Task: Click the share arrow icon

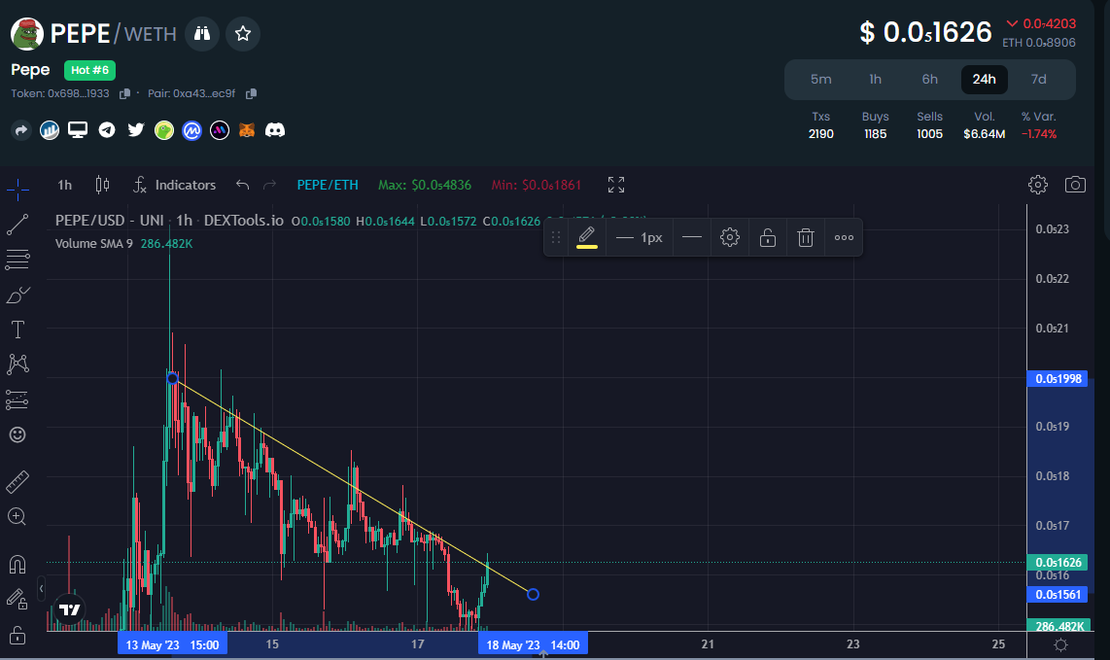Action: coord(21,130)
